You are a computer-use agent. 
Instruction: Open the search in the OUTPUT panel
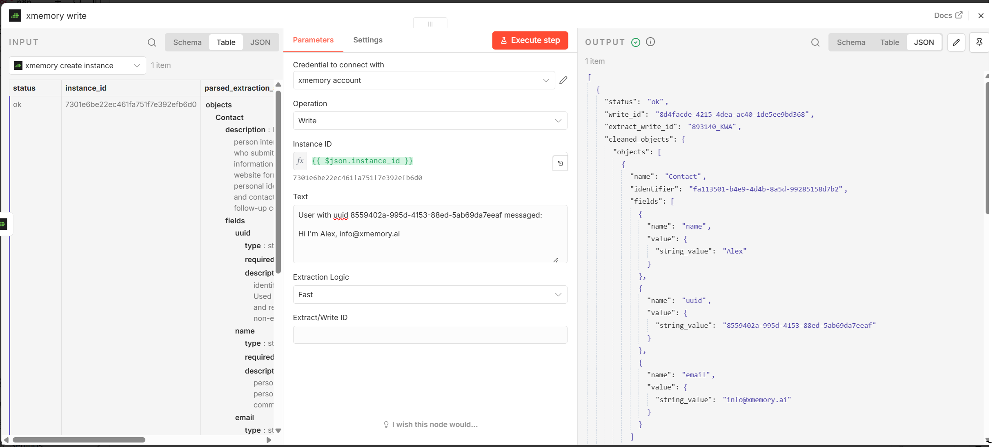point(815,42)
